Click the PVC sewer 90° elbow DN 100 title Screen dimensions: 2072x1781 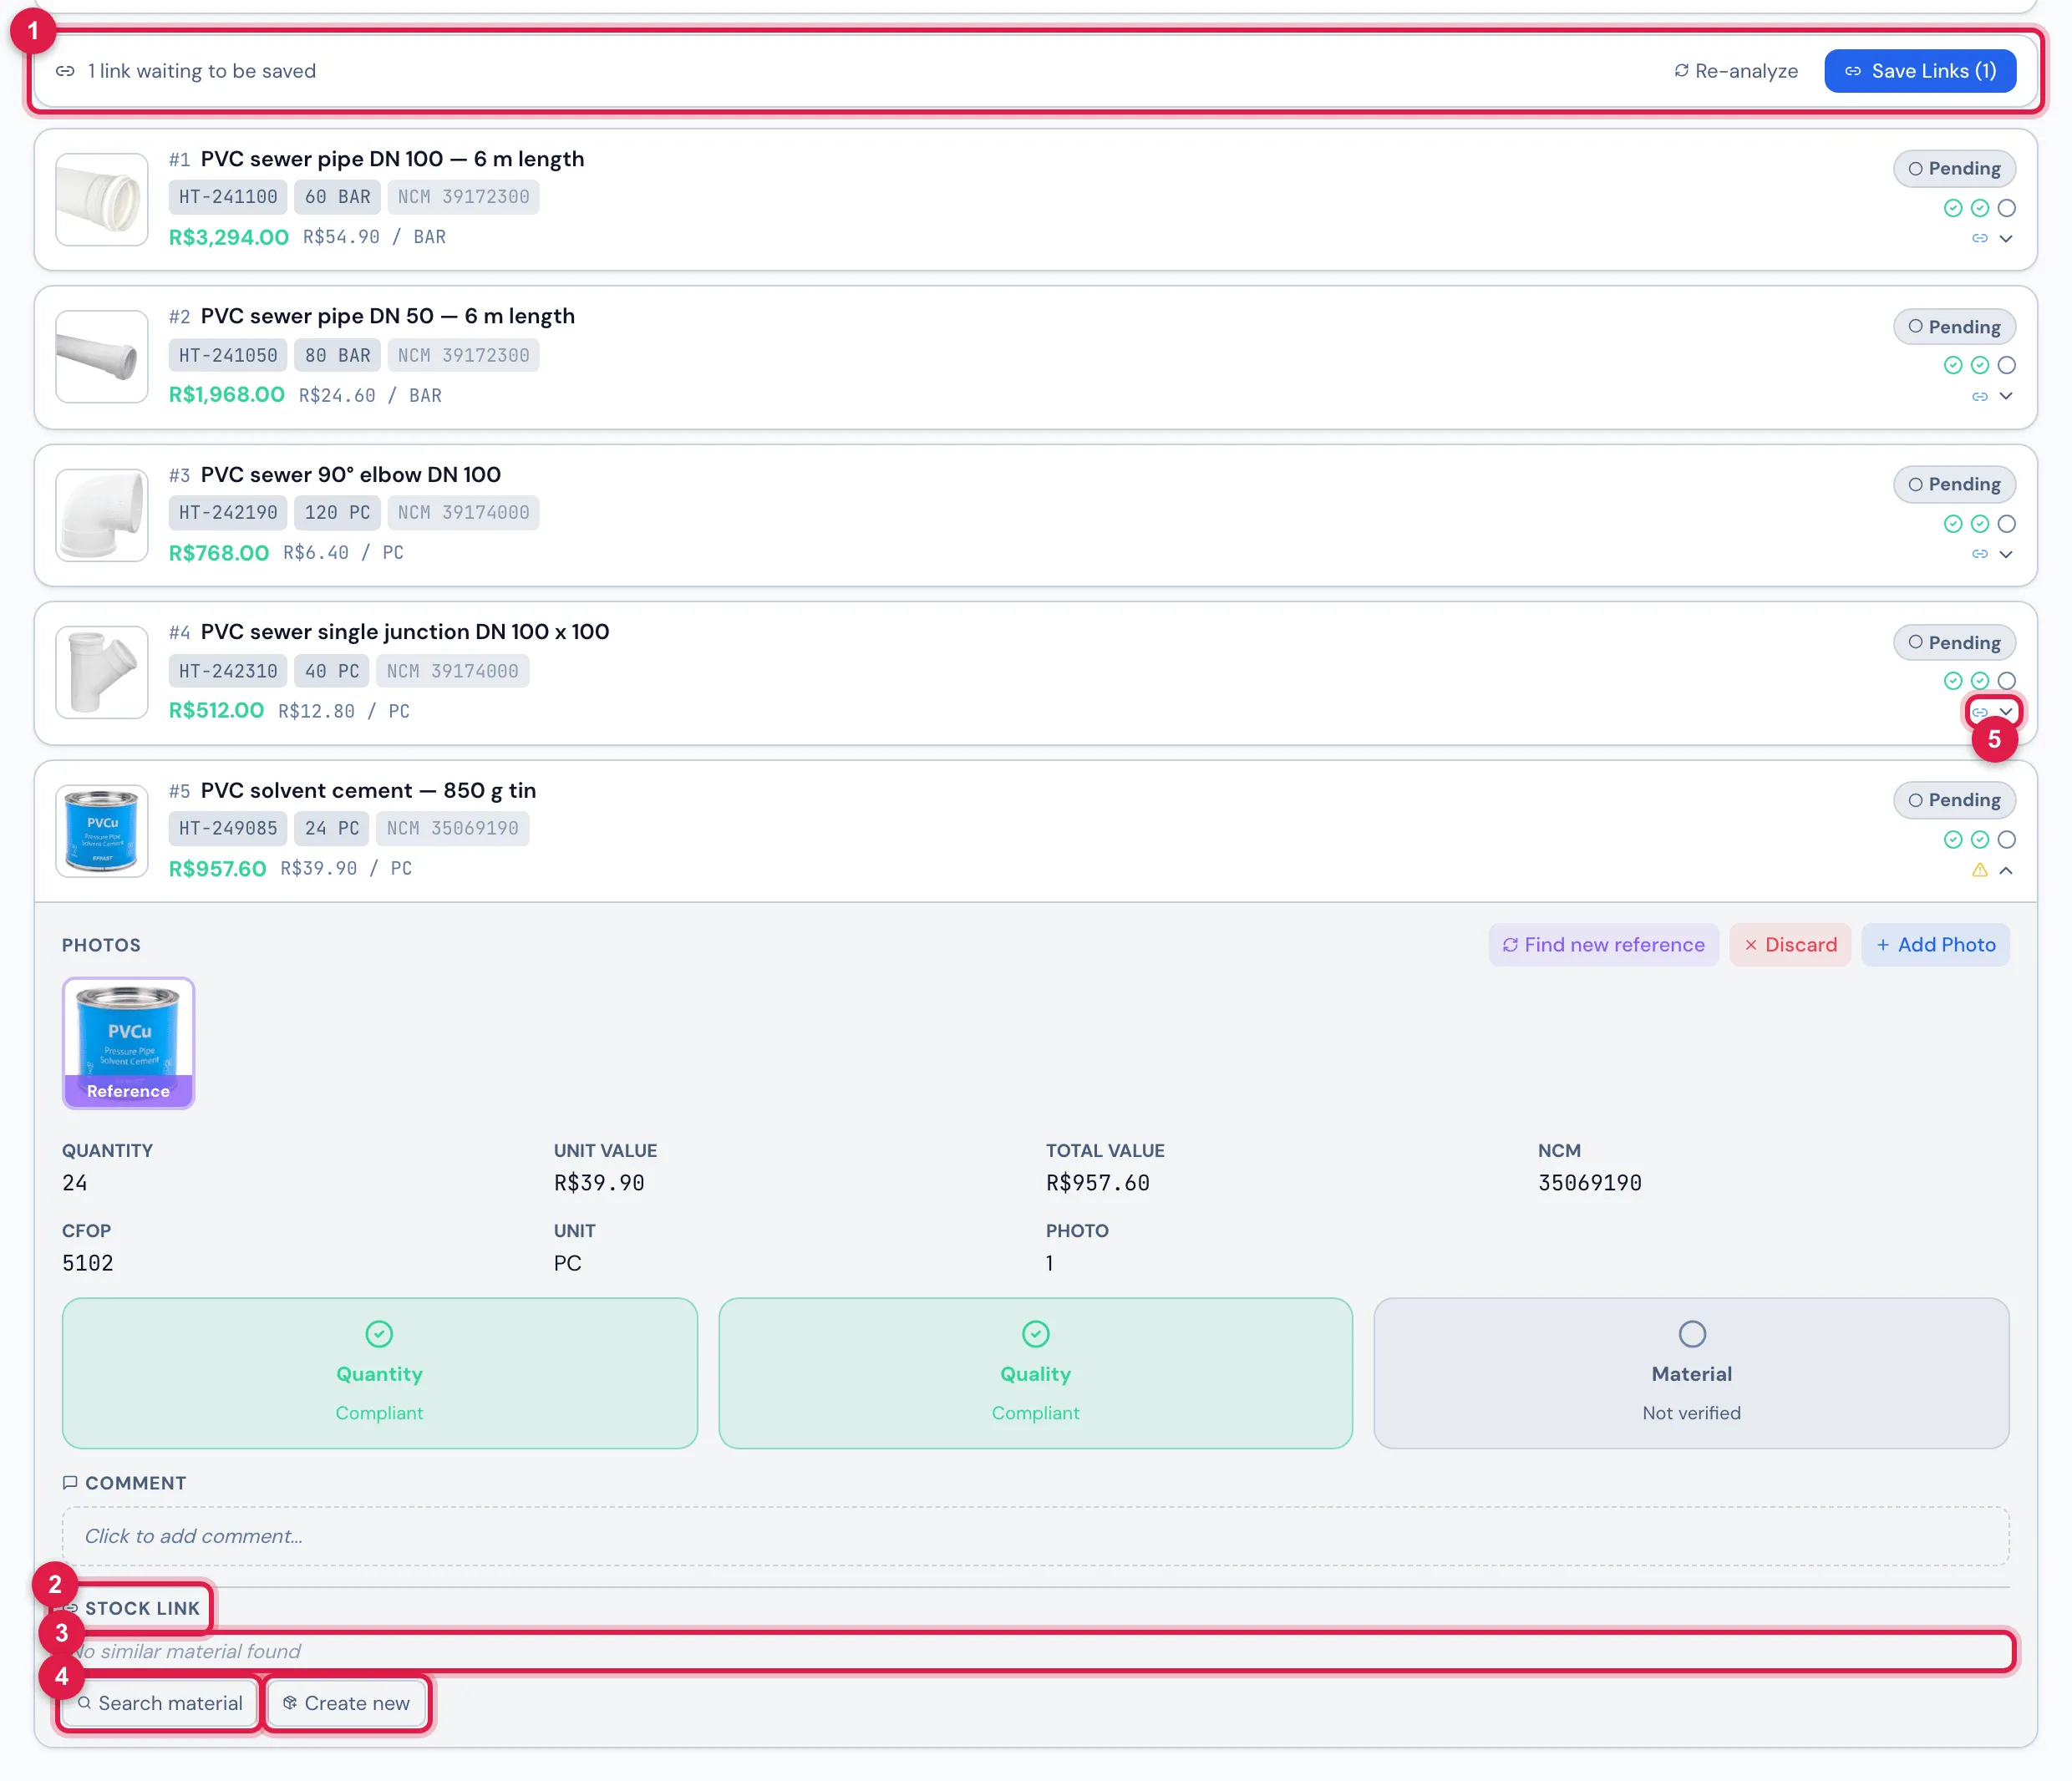click(x=350, y=474)
